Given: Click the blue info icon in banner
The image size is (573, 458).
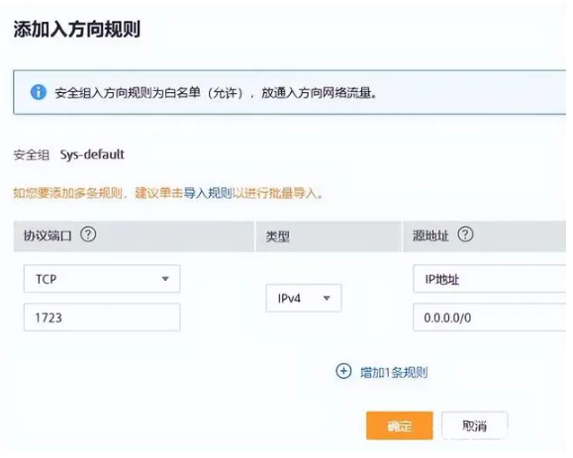Looking at the screenshot, I should coord(39,92).
